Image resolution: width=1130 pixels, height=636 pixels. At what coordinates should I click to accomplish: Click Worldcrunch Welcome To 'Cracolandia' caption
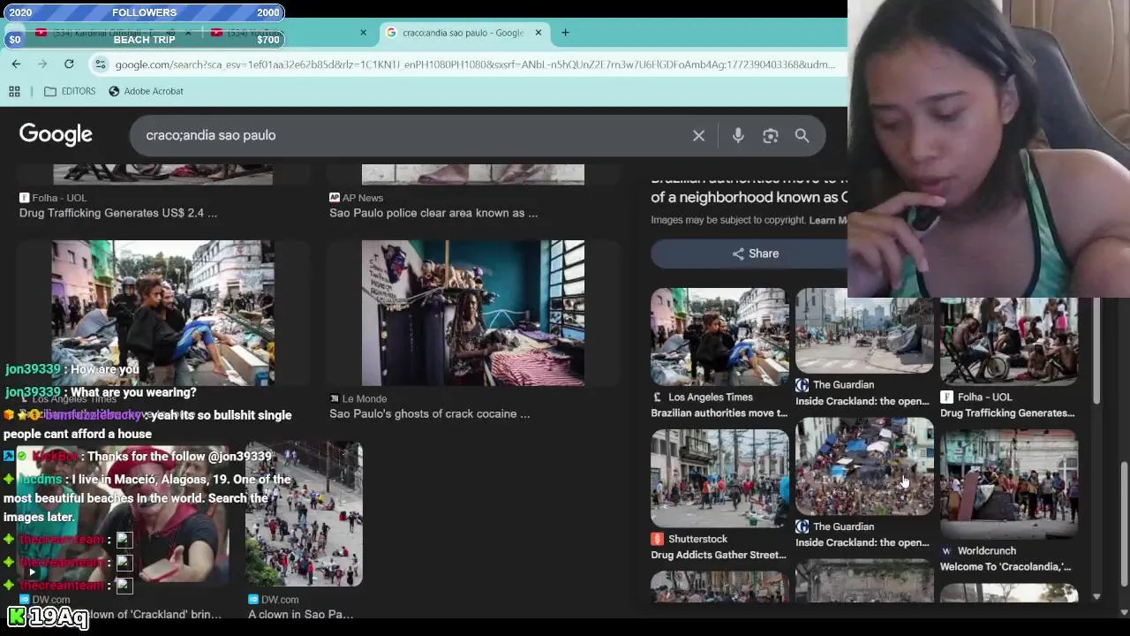coord(1006,566)
